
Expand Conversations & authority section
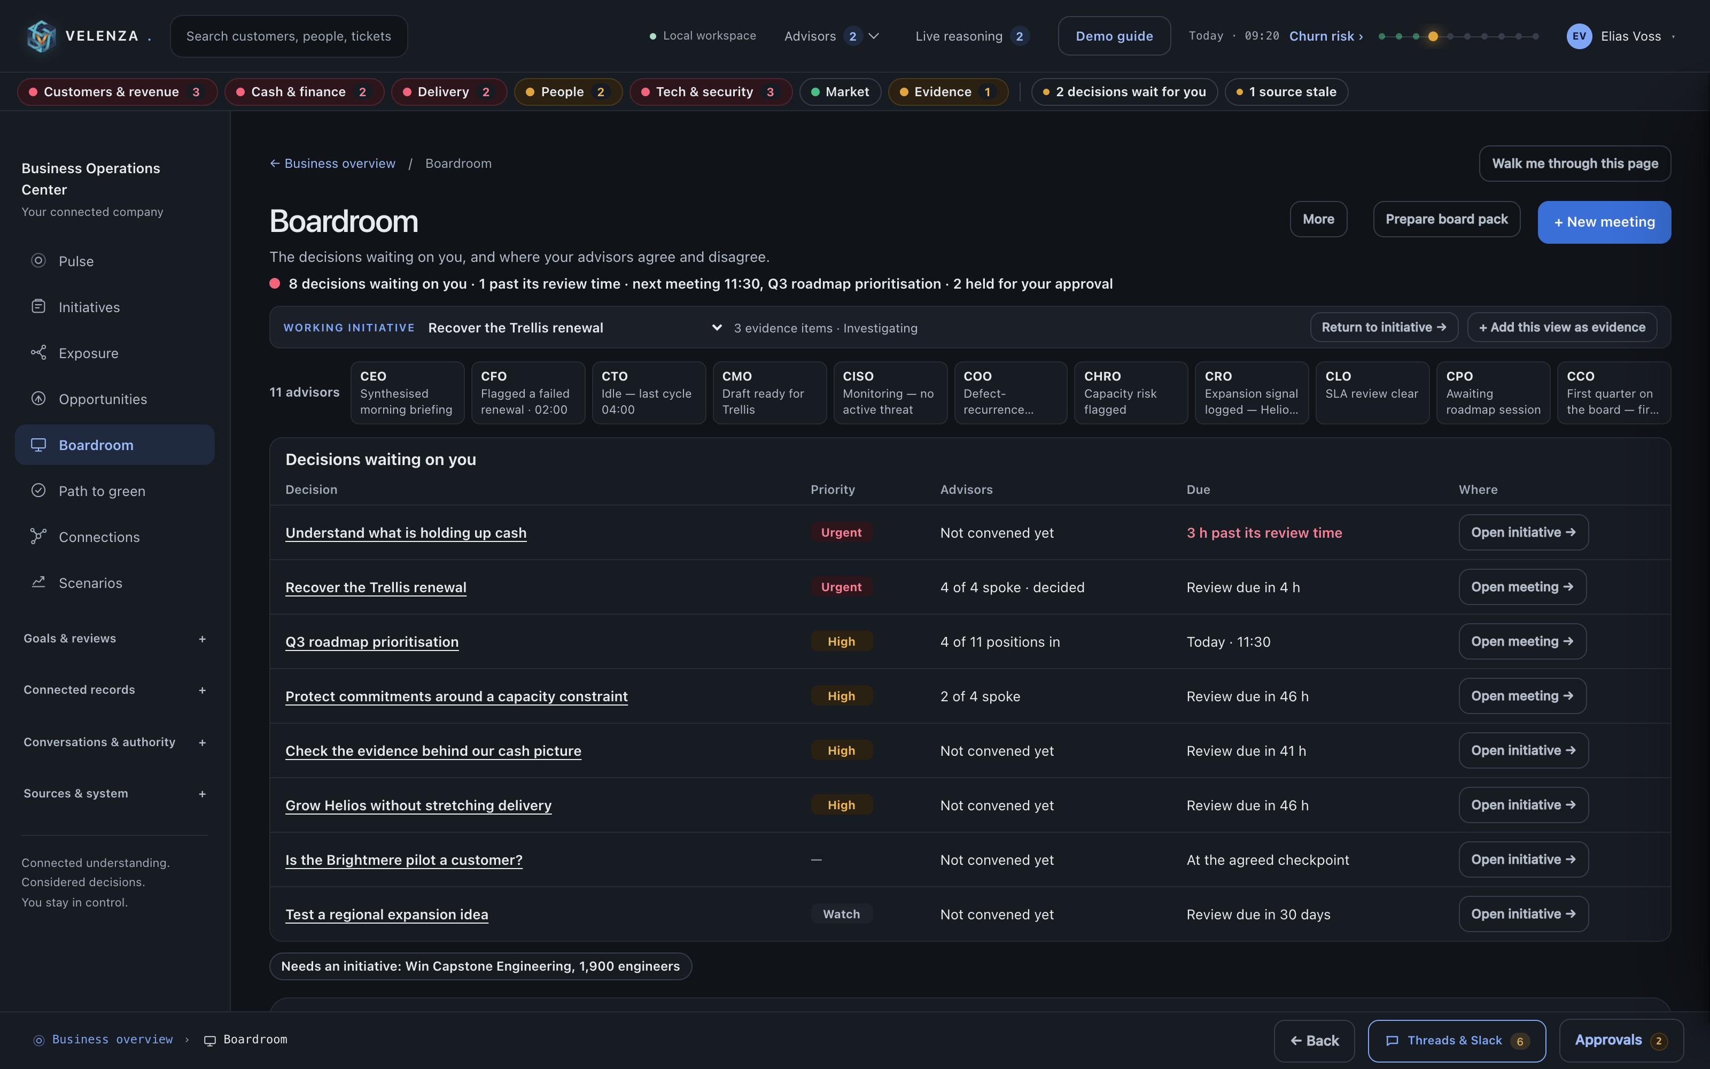(x=114, y=742)
